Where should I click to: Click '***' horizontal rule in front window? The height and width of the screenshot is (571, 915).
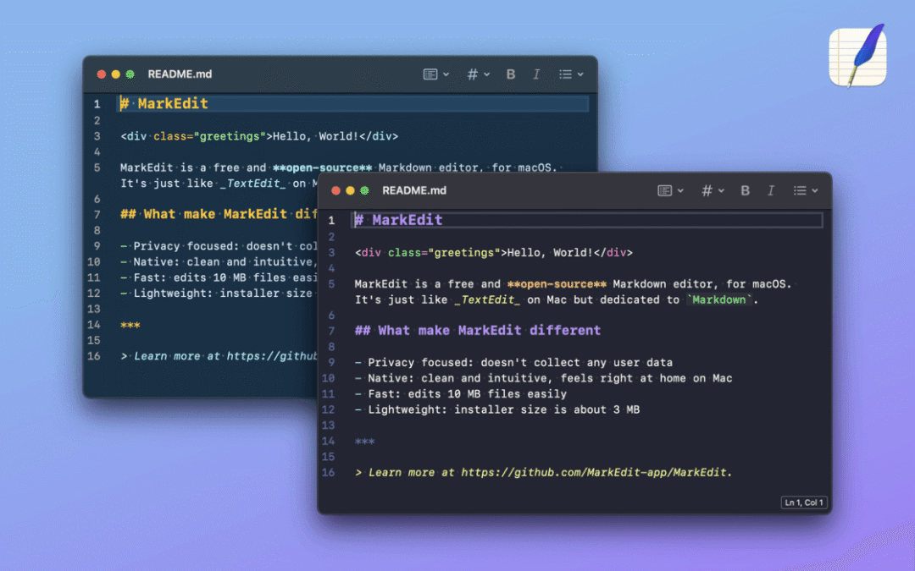pyautogui.click(x=364, y=442)
